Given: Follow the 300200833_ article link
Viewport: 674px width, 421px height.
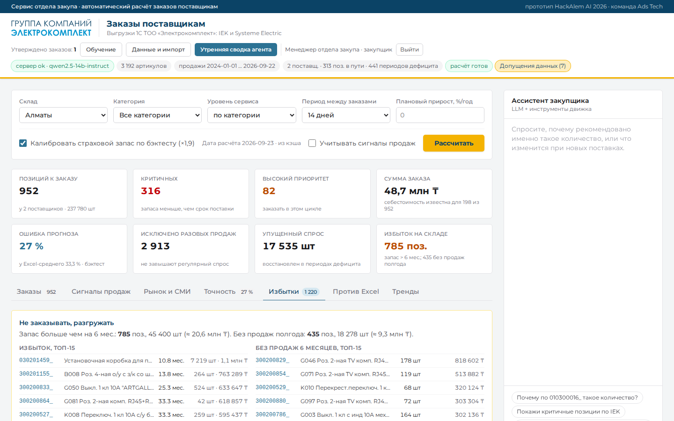Looking at the screenshot, I should (x=36, y=388).
